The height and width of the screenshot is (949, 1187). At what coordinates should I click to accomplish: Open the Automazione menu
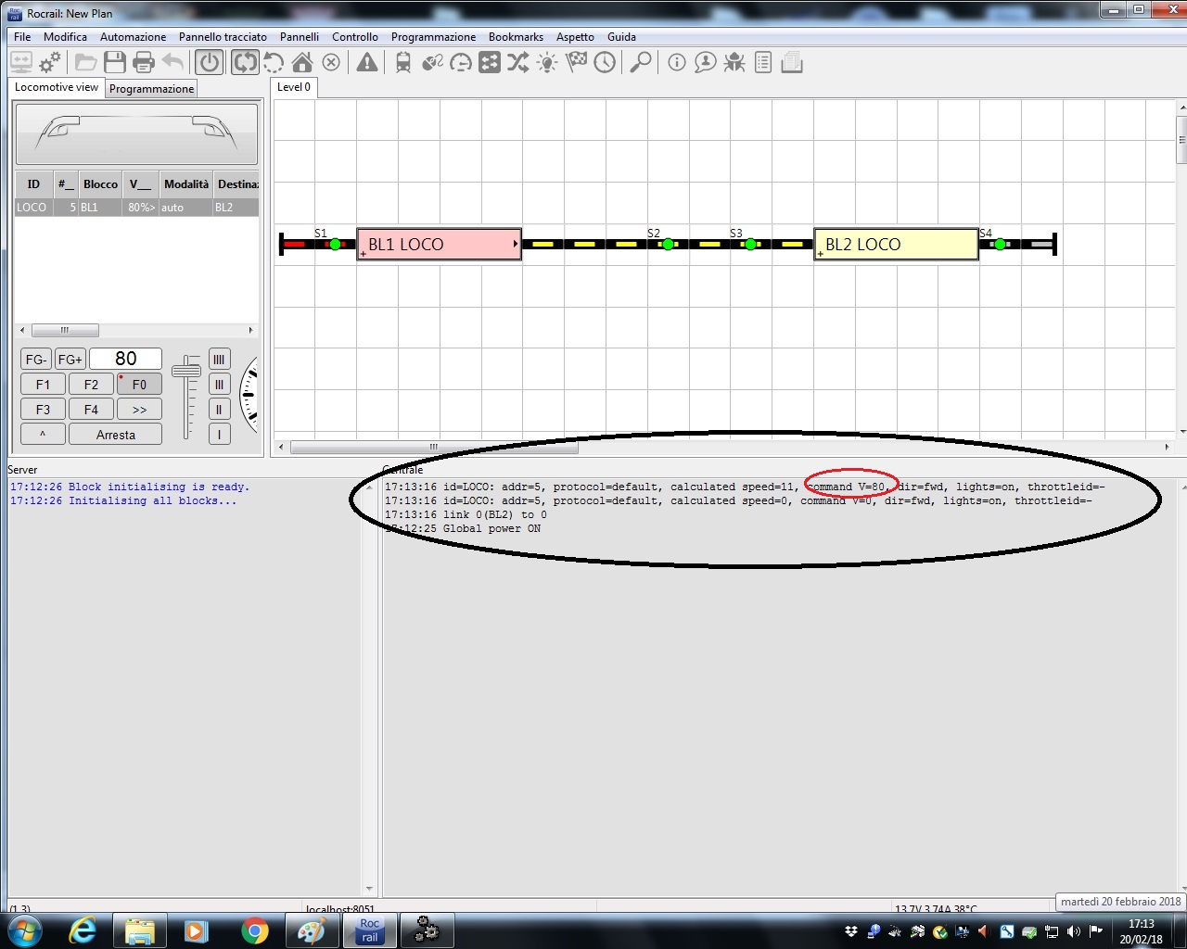pyautogui.click(x=133, y=37)
